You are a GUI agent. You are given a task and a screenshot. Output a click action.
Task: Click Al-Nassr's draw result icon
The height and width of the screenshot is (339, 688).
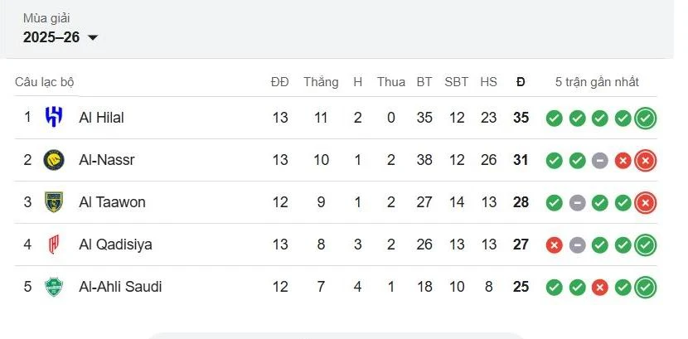coord(600,160)
